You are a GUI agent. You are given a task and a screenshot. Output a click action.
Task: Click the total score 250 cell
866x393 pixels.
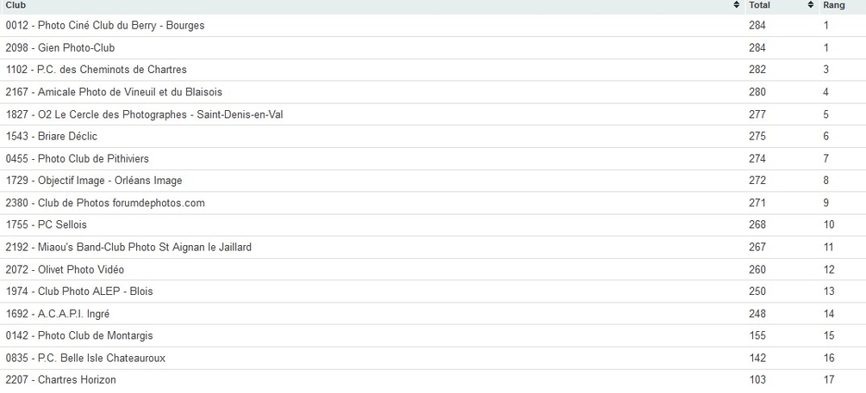coord(757,292)
